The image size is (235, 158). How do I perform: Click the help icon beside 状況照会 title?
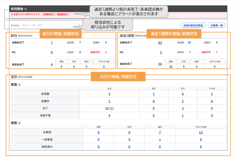point(26,9)
